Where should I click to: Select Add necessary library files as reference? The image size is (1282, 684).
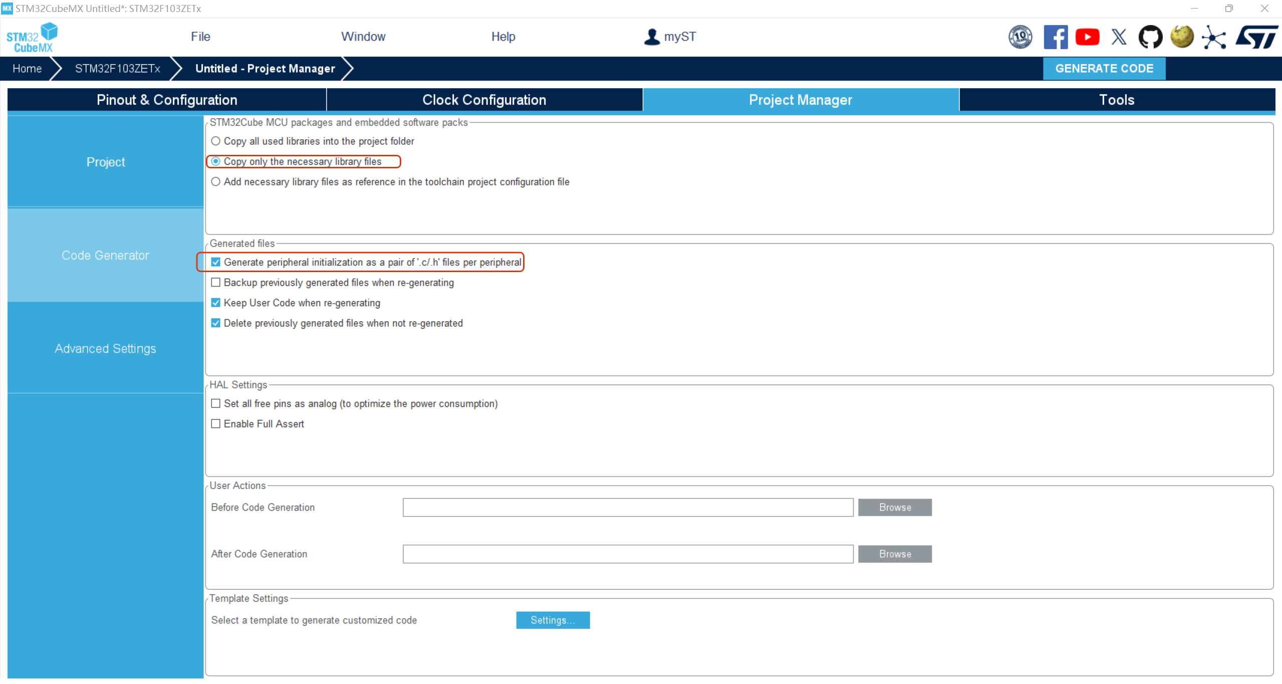tap(216, 182)
